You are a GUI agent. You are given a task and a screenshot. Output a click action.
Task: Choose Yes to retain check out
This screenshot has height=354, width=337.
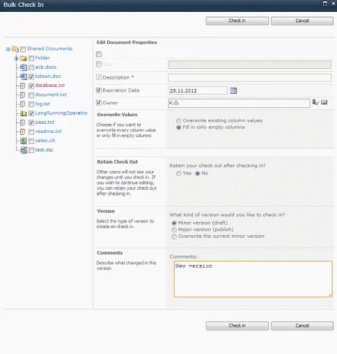click(179, 173)
